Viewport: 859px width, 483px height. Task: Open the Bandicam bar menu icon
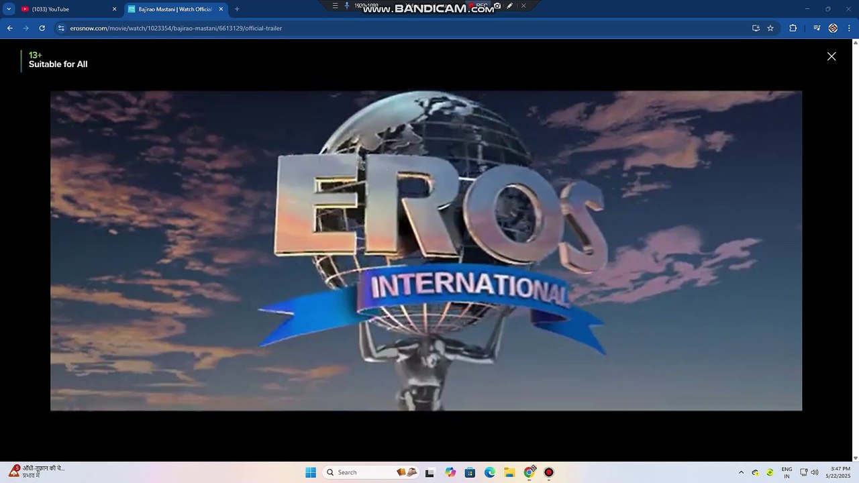point(335,5)
